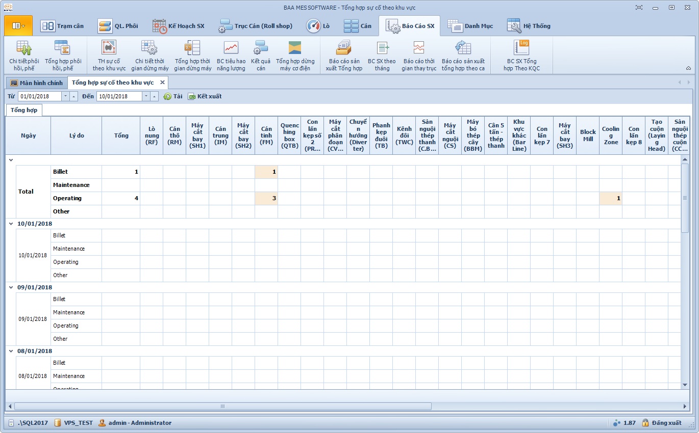Viewport: 699px width, 433px height.
Task: Open Tổng hợp dừng máy cơ điện
Action: [x=295, y=55]
